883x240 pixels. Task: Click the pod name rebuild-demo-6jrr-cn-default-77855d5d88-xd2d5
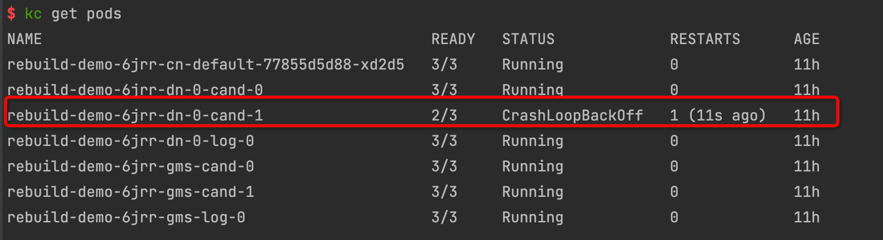(206, 65)
